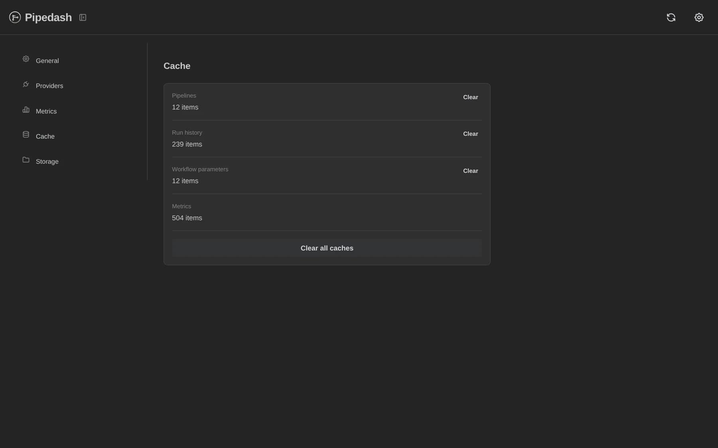
Task: Click the Cache database icon
Action: pos(26,135)
